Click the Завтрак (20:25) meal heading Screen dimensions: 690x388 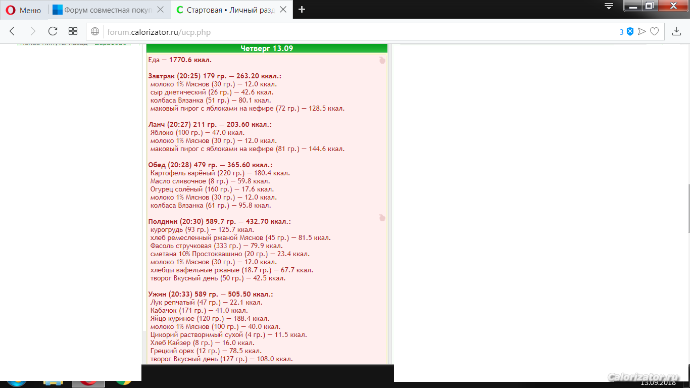click(215, 76)
